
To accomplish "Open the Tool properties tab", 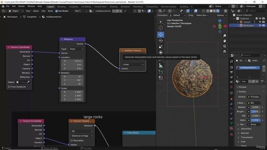I will (232, 61).
